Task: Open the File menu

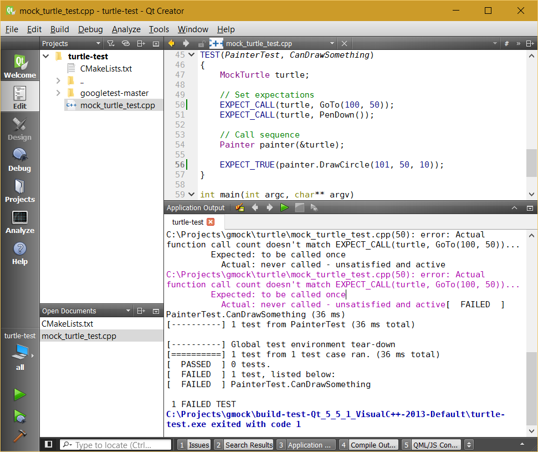Action: pyautogui.click(x=12, y=29)
